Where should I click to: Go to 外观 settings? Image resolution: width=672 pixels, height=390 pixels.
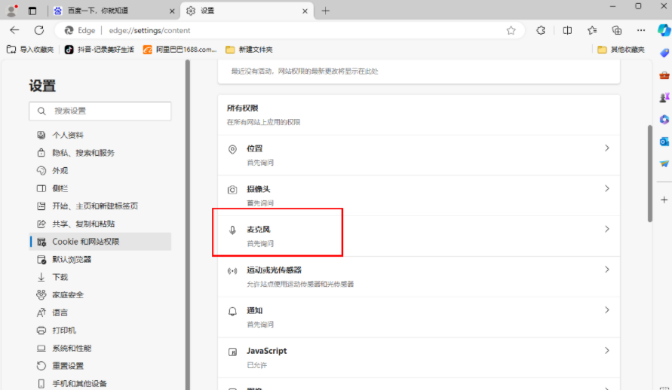(100, 171)
